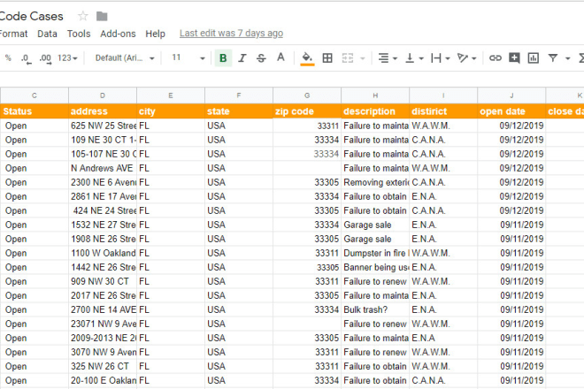Select the '1100 W Oakland' address cell
The image size is (584, 389).
click(103, 253)
